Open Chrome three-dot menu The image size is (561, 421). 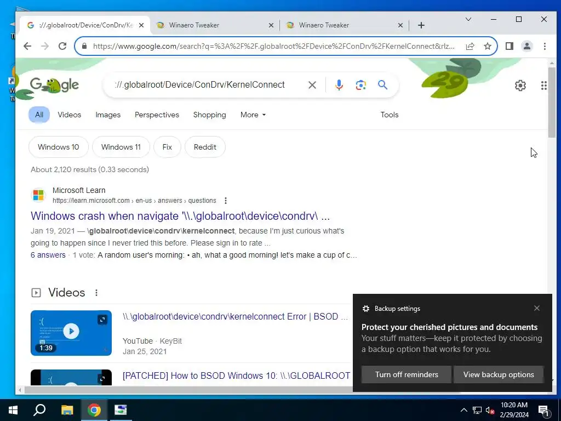coord(544,46)
